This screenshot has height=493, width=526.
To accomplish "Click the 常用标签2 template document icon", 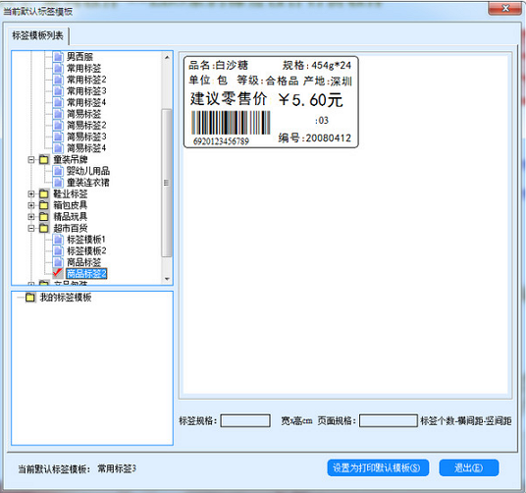I will point(58,80).
